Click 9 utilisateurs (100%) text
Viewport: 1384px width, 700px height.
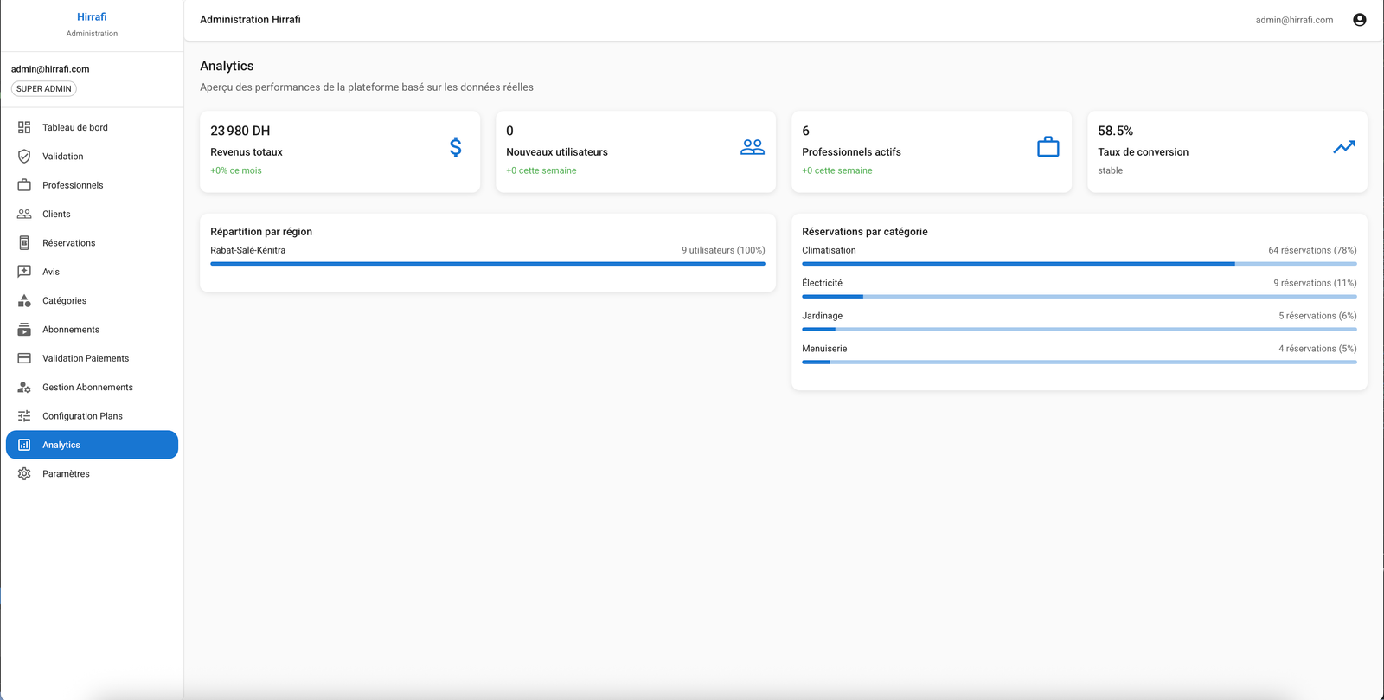723,250
